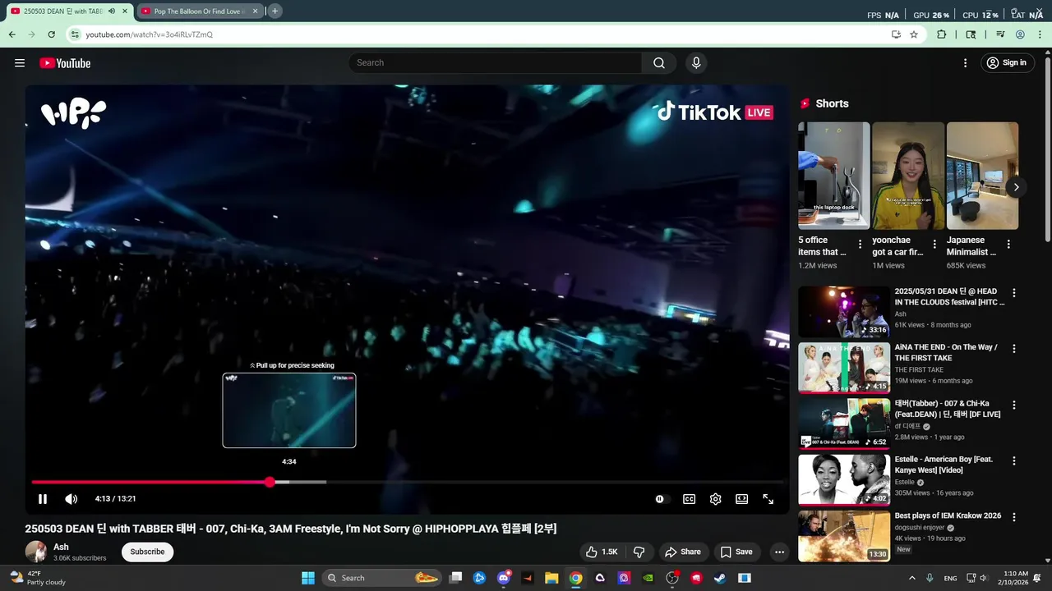Pause the video
Viewport: 1052px width, 591px height.
pyautogui.click(x=43, y=499)
